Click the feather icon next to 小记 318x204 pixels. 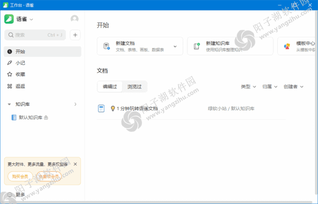[x=9, y=63]
